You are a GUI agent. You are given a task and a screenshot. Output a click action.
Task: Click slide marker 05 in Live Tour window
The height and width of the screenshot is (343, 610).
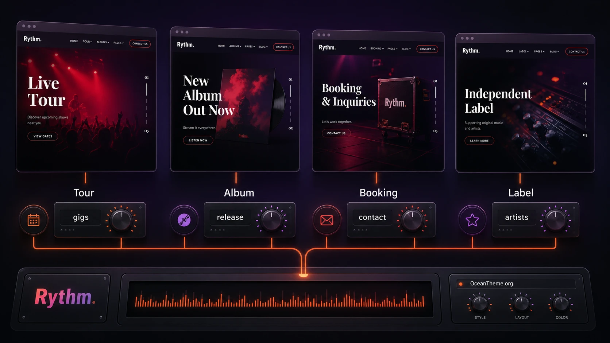pyautogui.click(x=147, y=131)
